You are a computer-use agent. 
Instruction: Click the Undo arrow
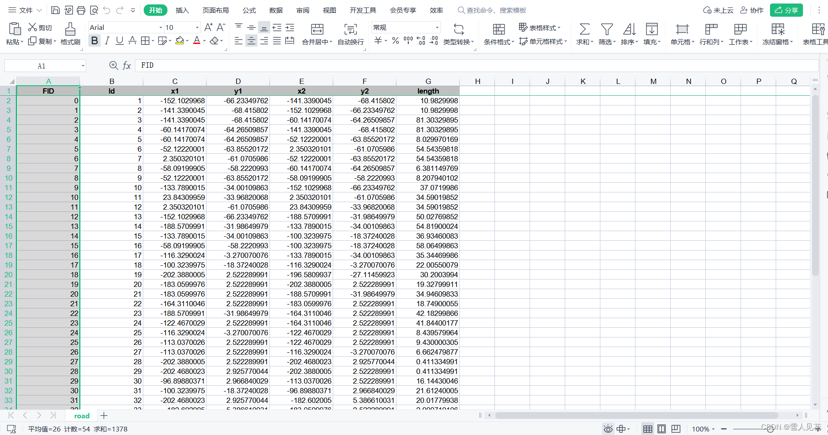click(107, 10)
